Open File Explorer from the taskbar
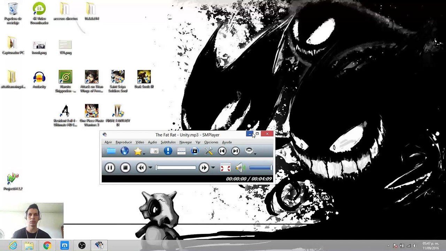This screenshot has height=251, width=446. click(x=29, y=246)
